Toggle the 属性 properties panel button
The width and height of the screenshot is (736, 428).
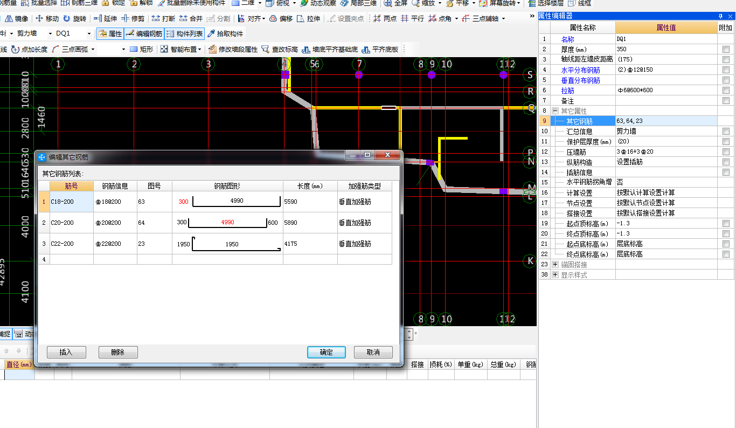click(110, 33)
